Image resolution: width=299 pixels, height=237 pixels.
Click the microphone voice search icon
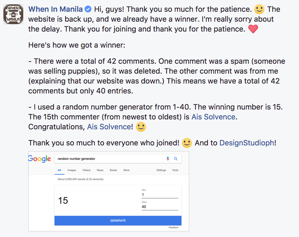(x=168, y=159)
